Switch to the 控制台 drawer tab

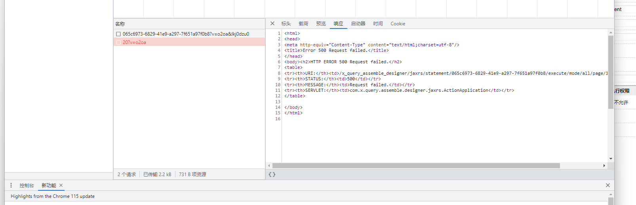(x=27, y=185)
